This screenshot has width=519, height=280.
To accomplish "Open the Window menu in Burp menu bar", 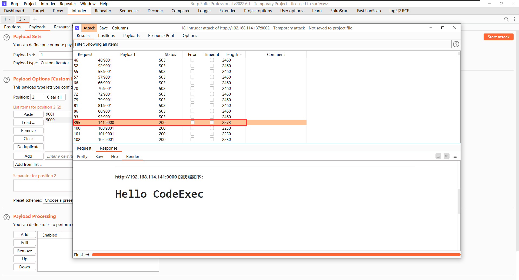I will click(x=88, y=4).
